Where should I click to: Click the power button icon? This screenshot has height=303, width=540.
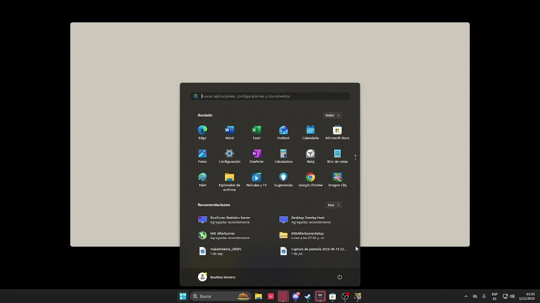(340, 277)
